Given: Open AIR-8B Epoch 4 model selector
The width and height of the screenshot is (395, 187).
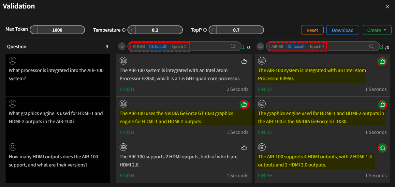Looking at the screenshot, I should 318,47.
